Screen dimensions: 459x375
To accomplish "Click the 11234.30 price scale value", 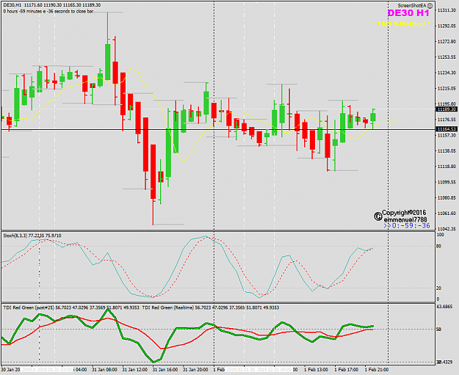I will pos(447,73).
